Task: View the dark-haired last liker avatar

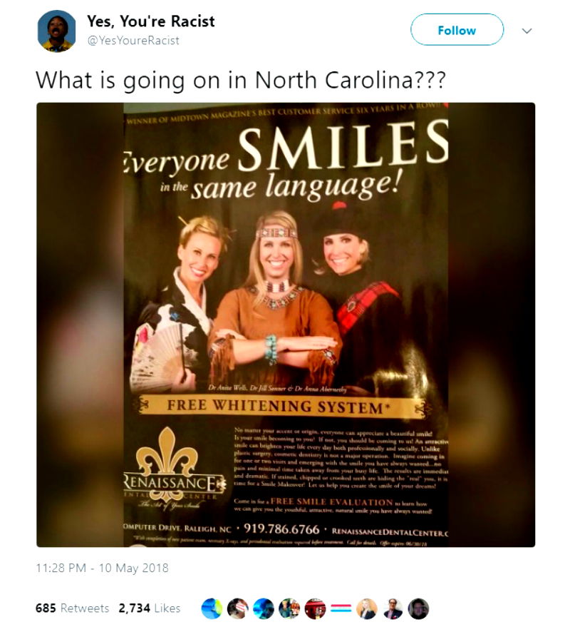Action: click(x=418, y=608)
